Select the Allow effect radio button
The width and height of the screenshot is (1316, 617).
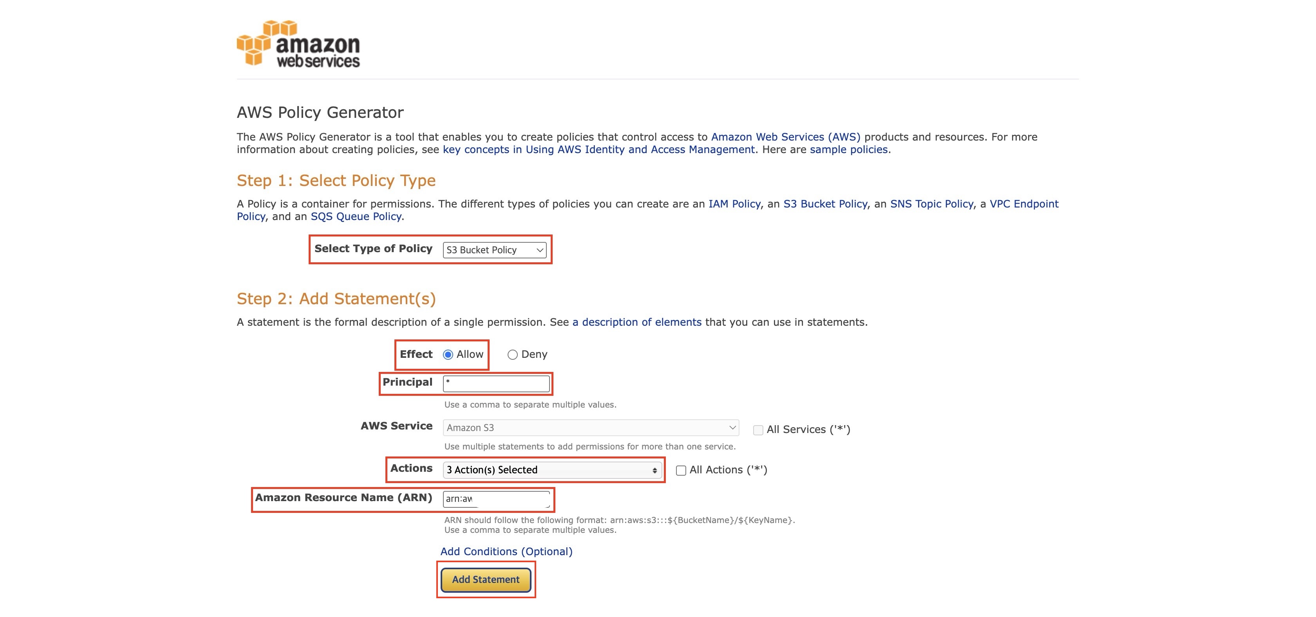448,354
